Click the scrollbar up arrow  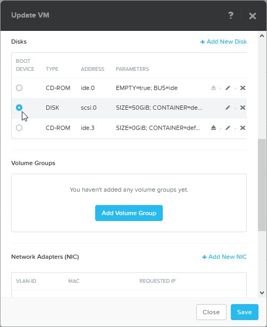point(262,36)
